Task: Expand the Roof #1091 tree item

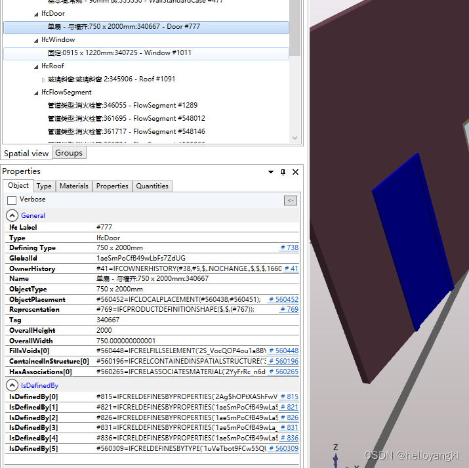Action: (x=44, y=79)
